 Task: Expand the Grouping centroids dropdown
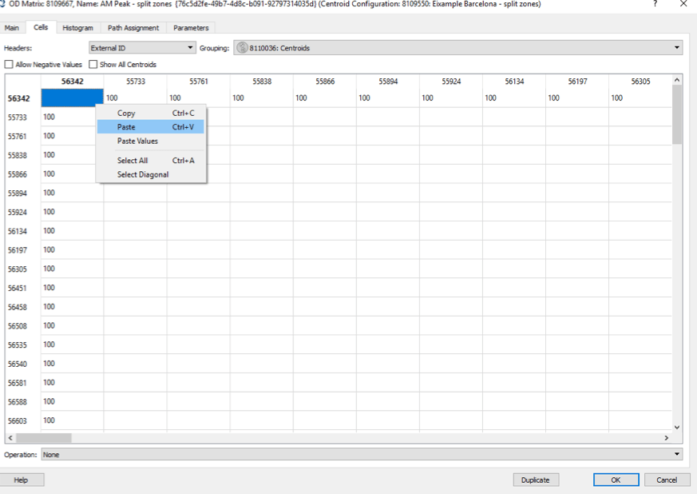457,48
